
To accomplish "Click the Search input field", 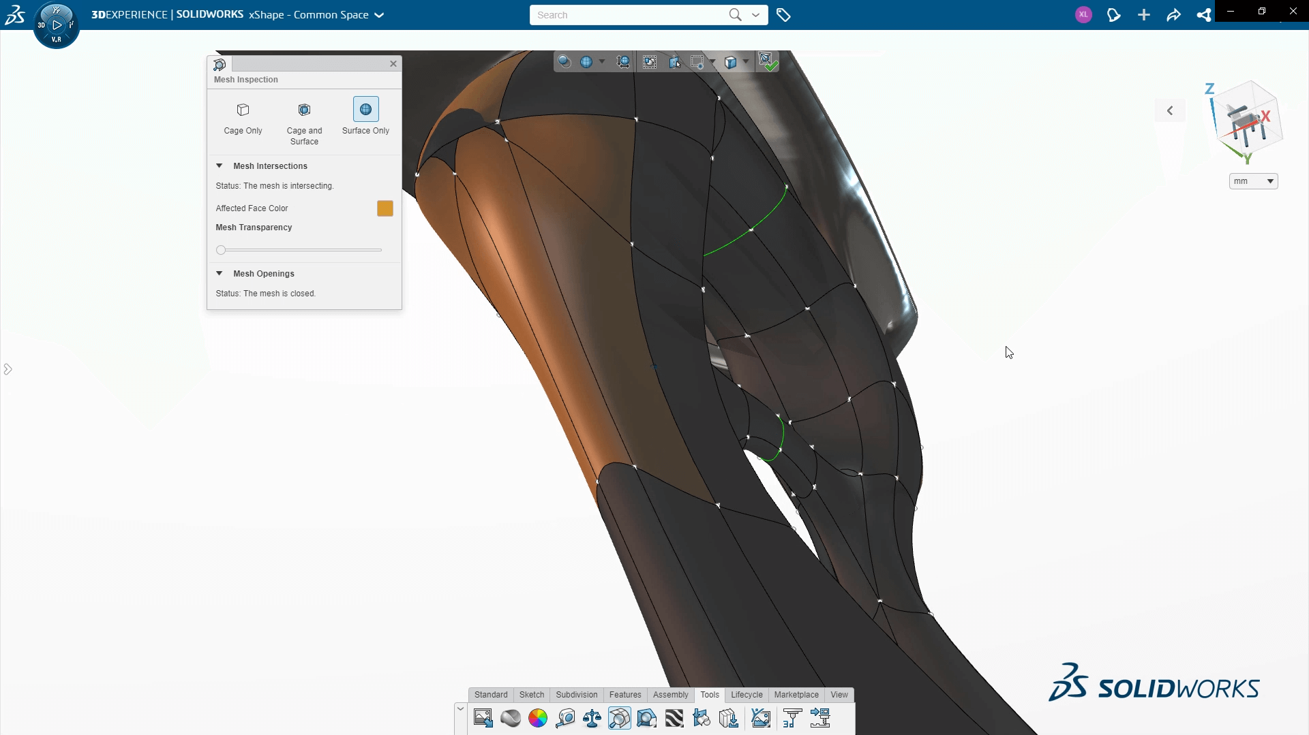I will point(627,15).
